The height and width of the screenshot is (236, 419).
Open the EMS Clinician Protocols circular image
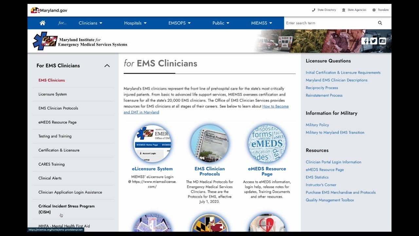[x=209, y=144]
